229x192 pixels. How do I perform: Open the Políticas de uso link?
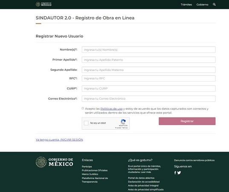tap(111, 109)
